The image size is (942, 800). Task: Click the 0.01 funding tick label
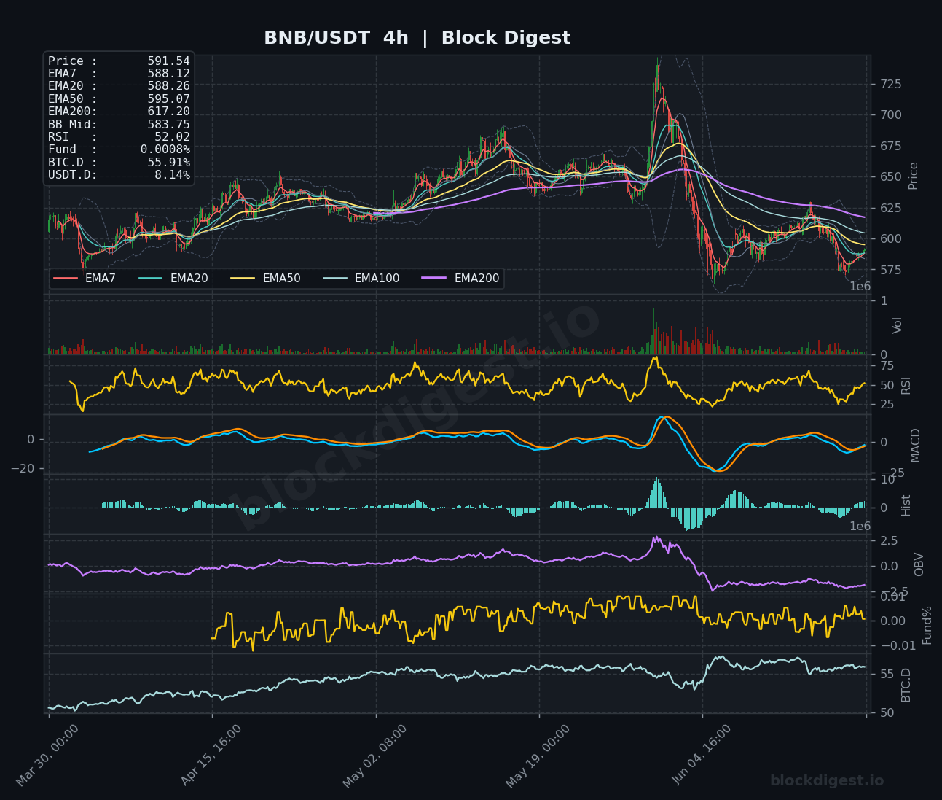click(x=892, y=597)
